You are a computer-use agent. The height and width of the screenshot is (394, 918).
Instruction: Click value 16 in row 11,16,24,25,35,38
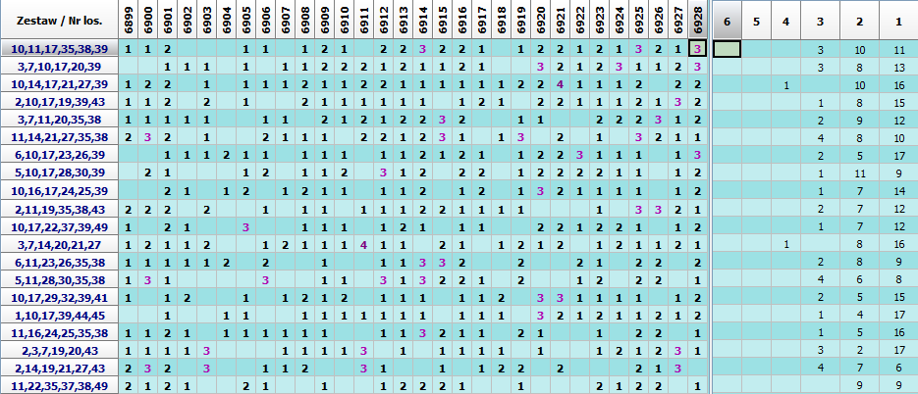click(x=899, y=333)
